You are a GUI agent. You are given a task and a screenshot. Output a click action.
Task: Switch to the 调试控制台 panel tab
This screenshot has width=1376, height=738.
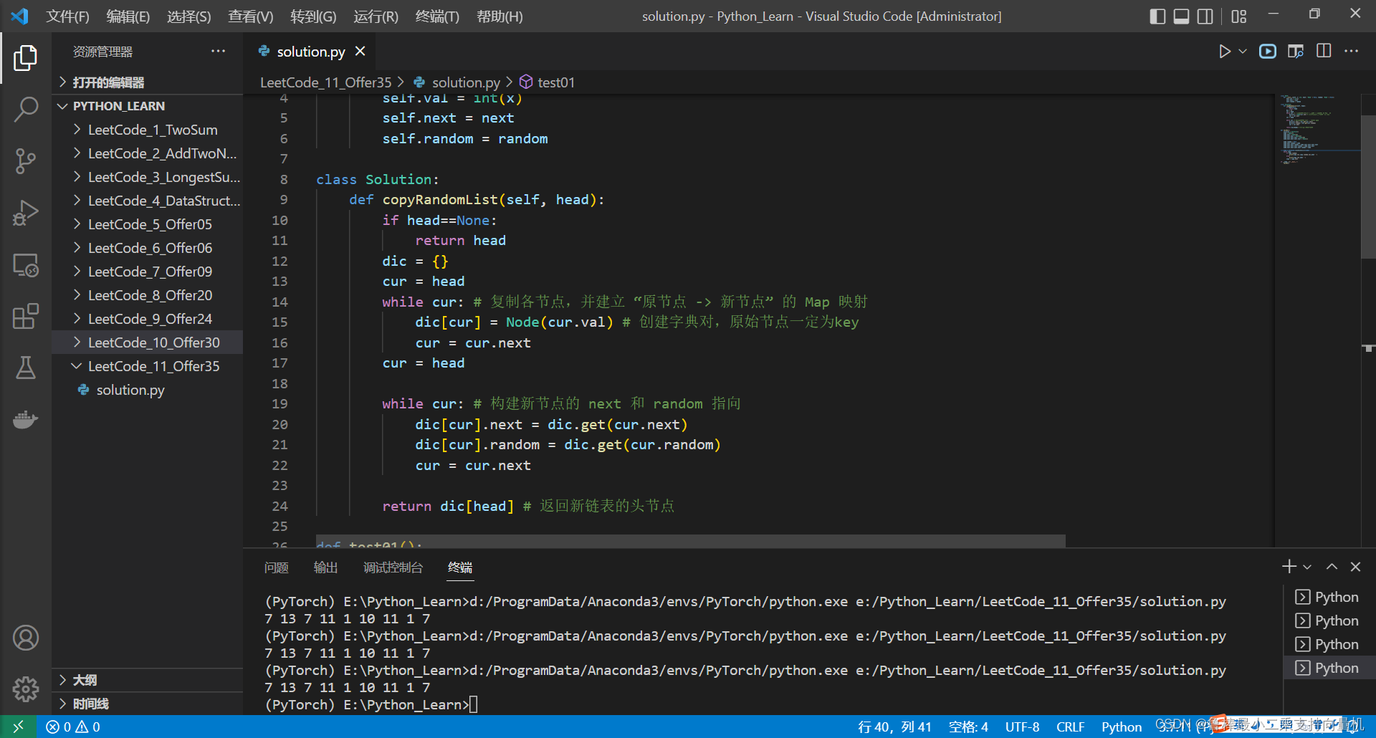(393, 567)
